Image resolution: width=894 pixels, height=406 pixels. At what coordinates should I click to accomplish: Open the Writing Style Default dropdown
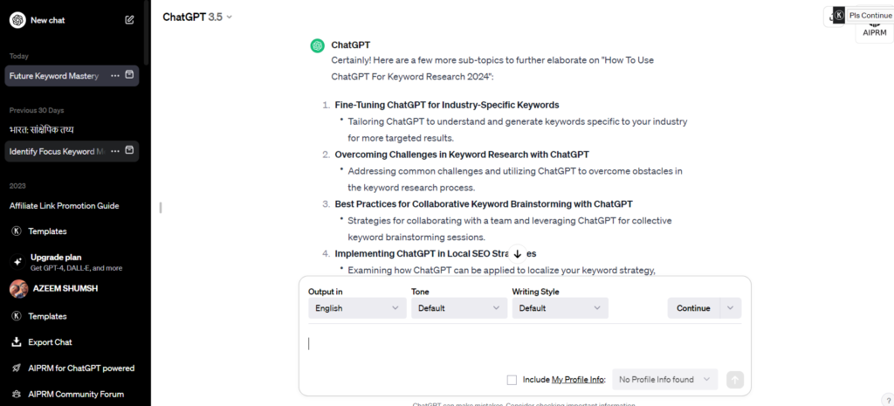560,308
